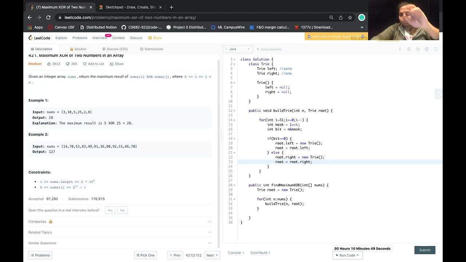Click the format code braces icon
Viewport: 466px width, 262px height.
coord(409,49)
